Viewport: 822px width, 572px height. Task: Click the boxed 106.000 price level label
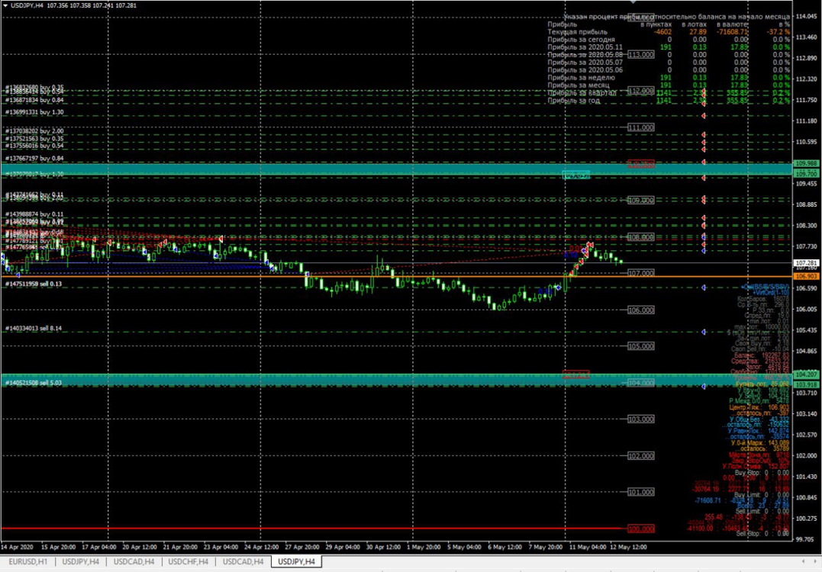tap(640, 310)
